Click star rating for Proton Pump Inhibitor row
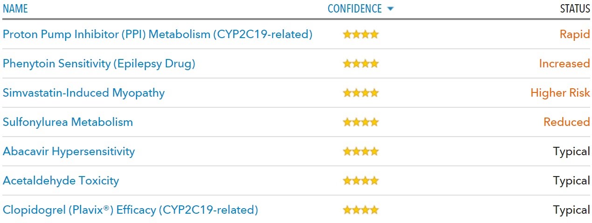The height and width of the screenshot is (223, 592). pos(361,34)
